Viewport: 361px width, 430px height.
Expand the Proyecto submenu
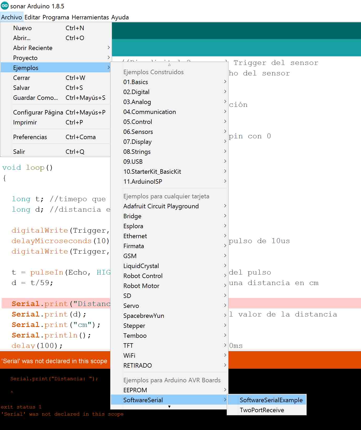tap(56, 58)
